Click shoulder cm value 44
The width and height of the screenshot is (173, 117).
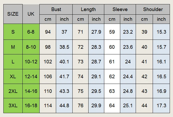[144, 105]
